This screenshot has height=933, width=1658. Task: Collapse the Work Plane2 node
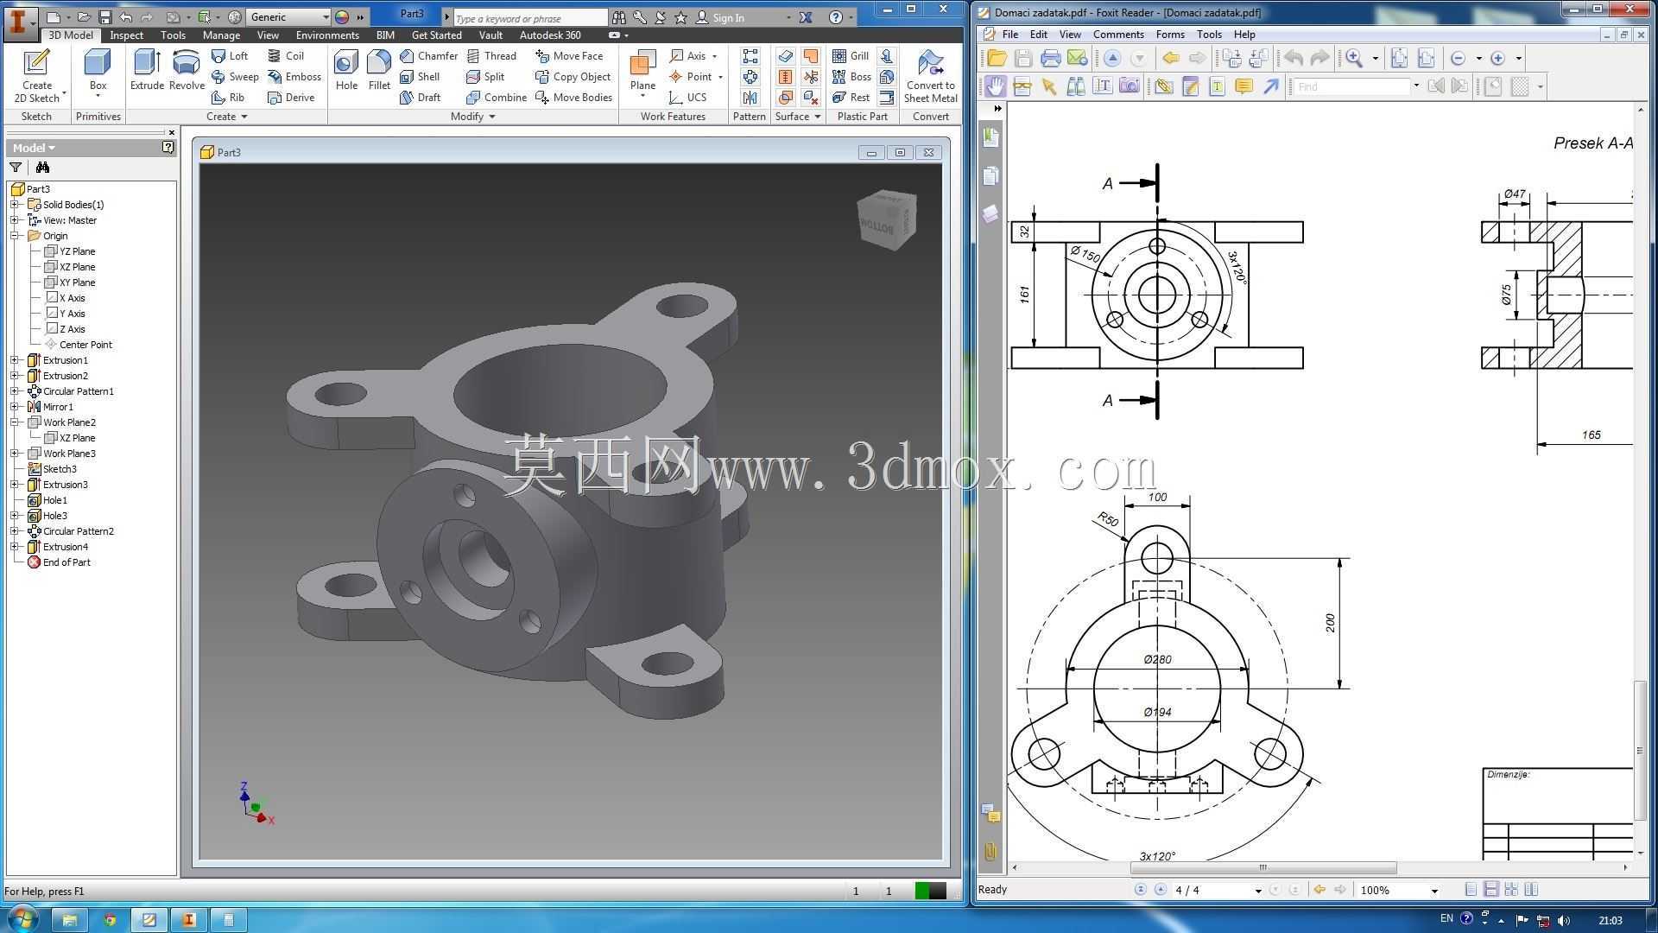click(x=15, y=422)
